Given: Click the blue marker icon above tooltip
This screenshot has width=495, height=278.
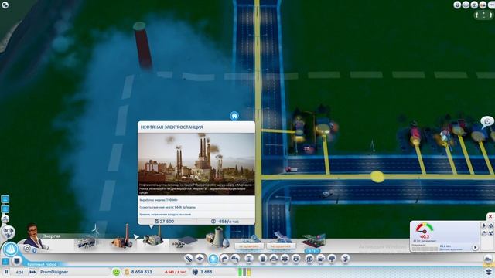Looking at the screenshot, I should click(234, 116).
